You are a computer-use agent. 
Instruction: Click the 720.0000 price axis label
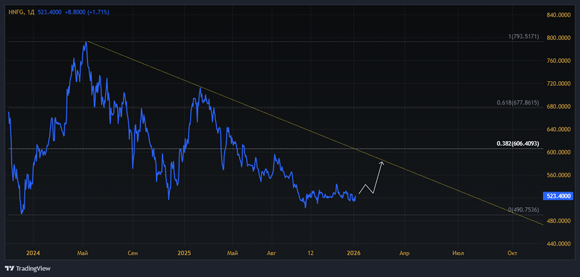coord(559,84)
